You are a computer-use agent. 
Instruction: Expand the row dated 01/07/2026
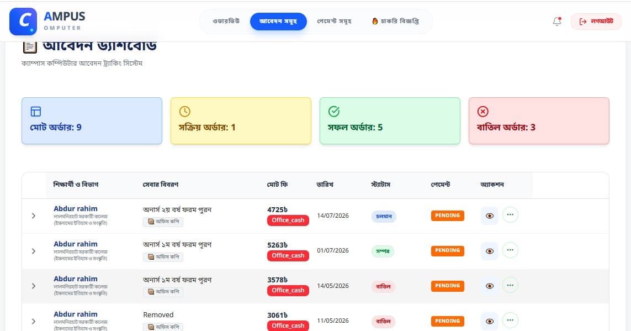[34, 251]
